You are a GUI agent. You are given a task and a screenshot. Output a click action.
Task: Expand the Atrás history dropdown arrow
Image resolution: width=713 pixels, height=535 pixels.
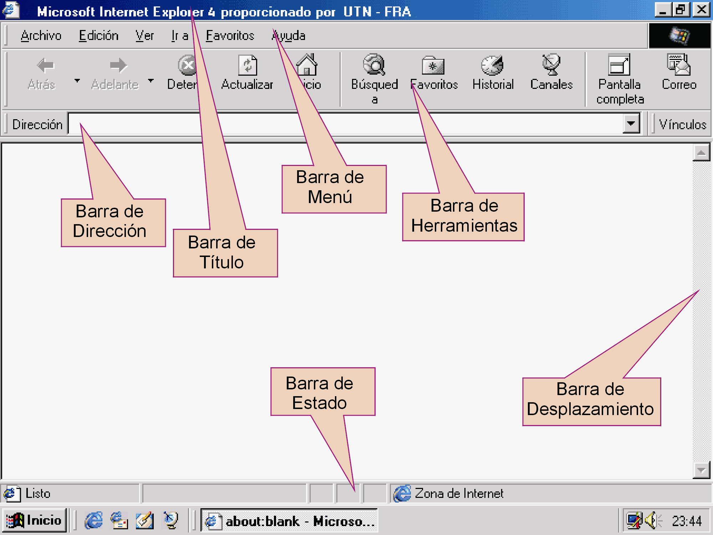pos(77,81)
